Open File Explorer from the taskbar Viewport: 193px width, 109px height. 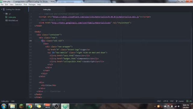12,106
